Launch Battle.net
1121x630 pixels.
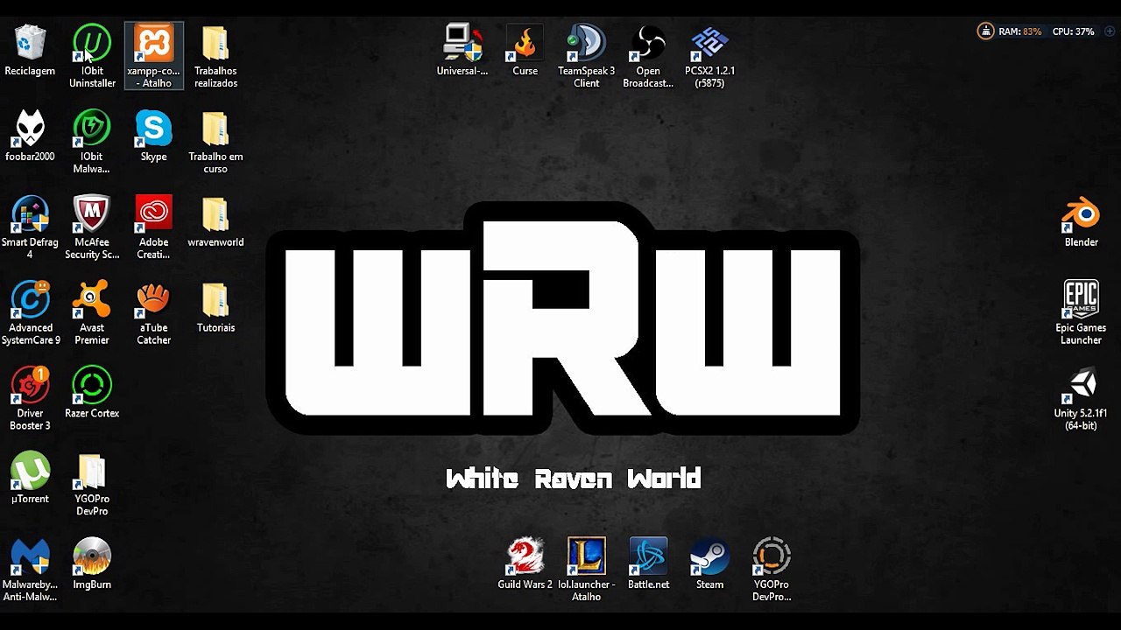click(x=648, y=565)
